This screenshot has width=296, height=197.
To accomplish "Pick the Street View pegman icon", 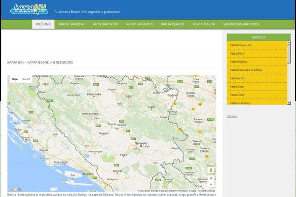I will (211, 170).
